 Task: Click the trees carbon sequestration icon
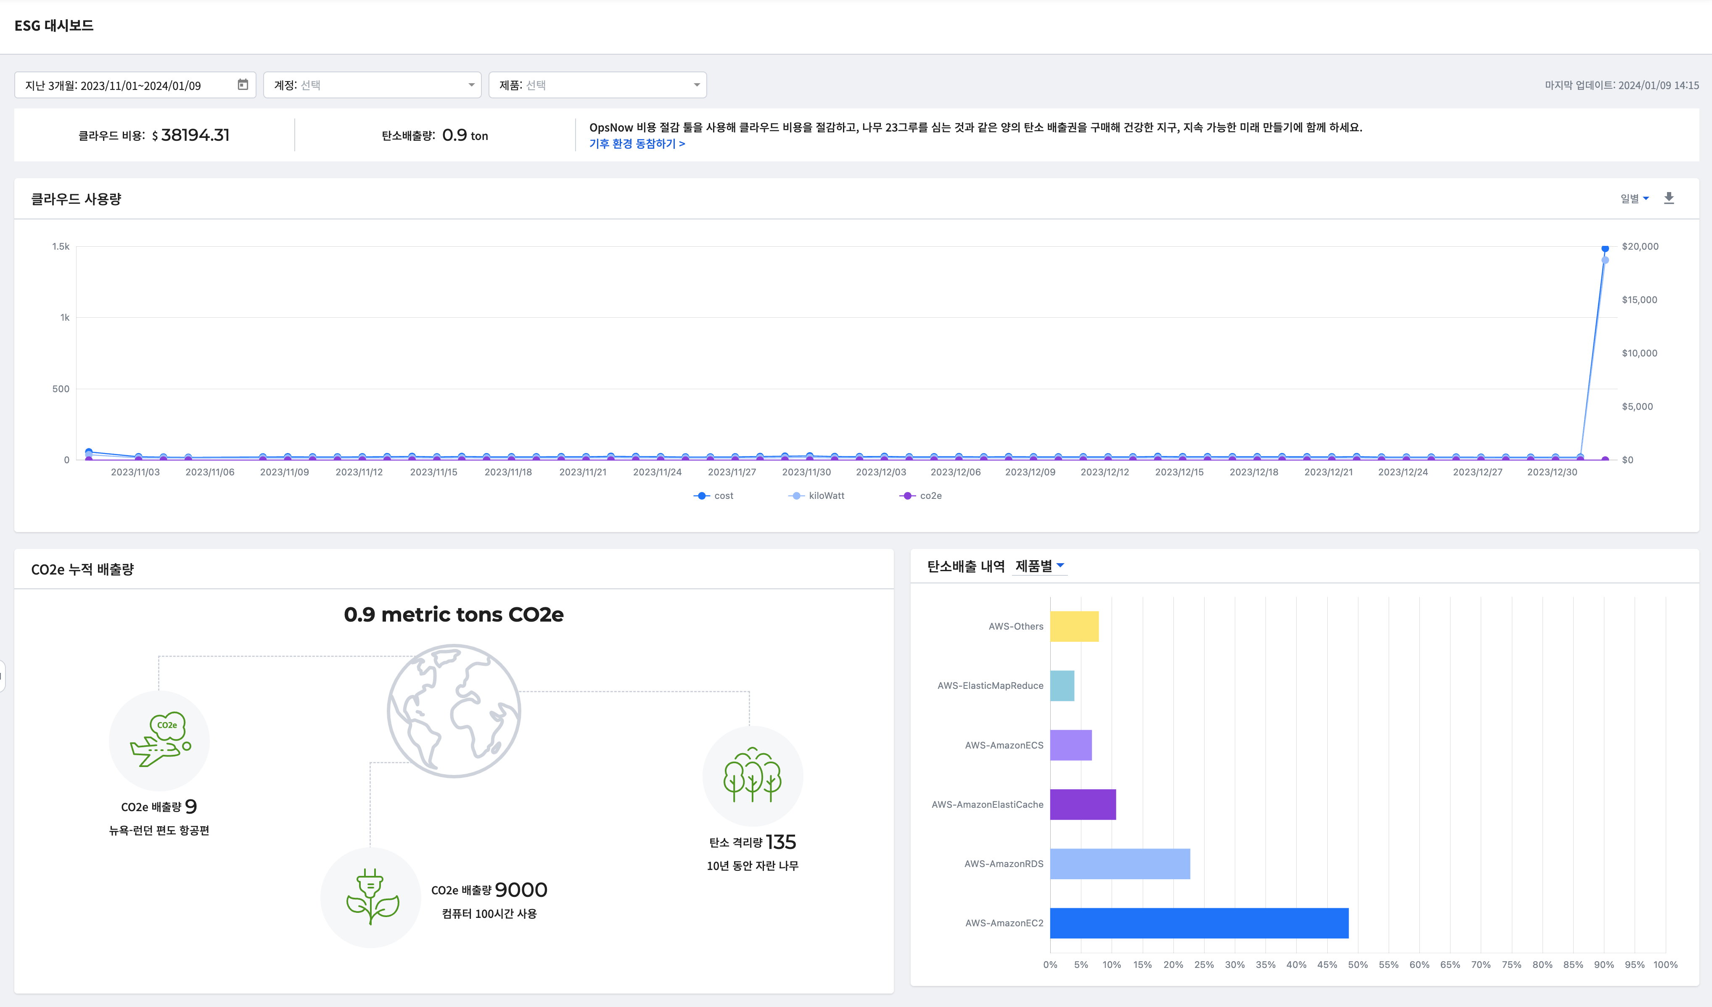(x=752, y=775)
